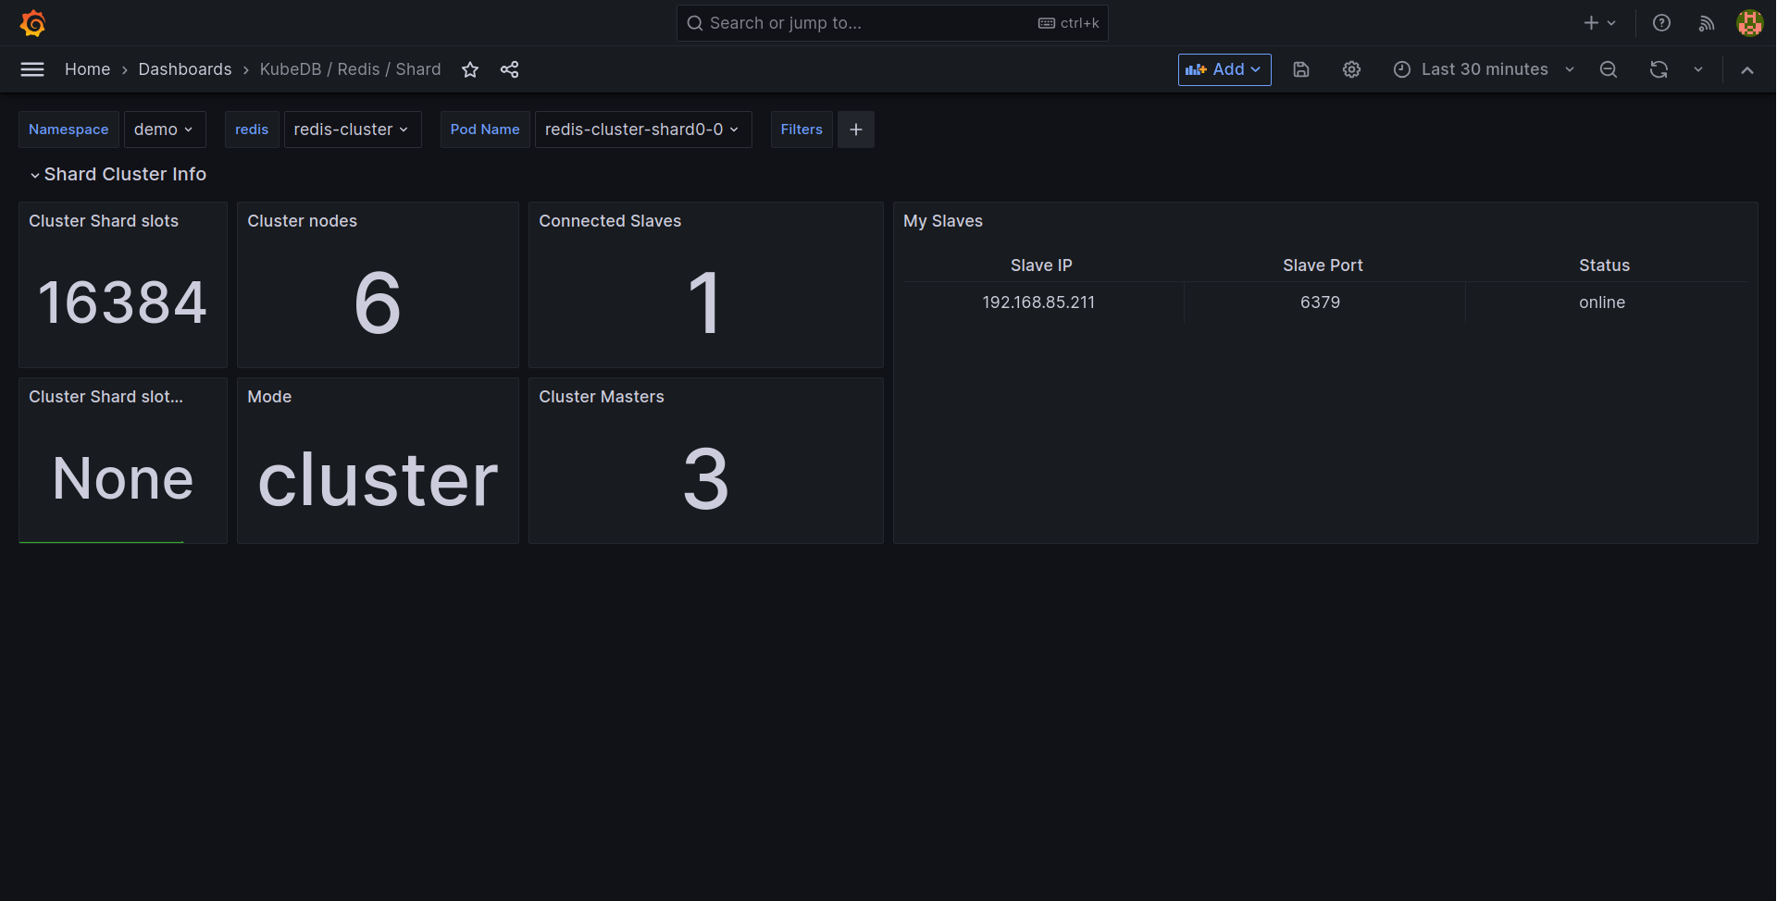The width and height of the screenshot is (1777, 901).
Task: Change the redis-cluster variable selection
Action: pyautogui.click(x=352, y=130)
